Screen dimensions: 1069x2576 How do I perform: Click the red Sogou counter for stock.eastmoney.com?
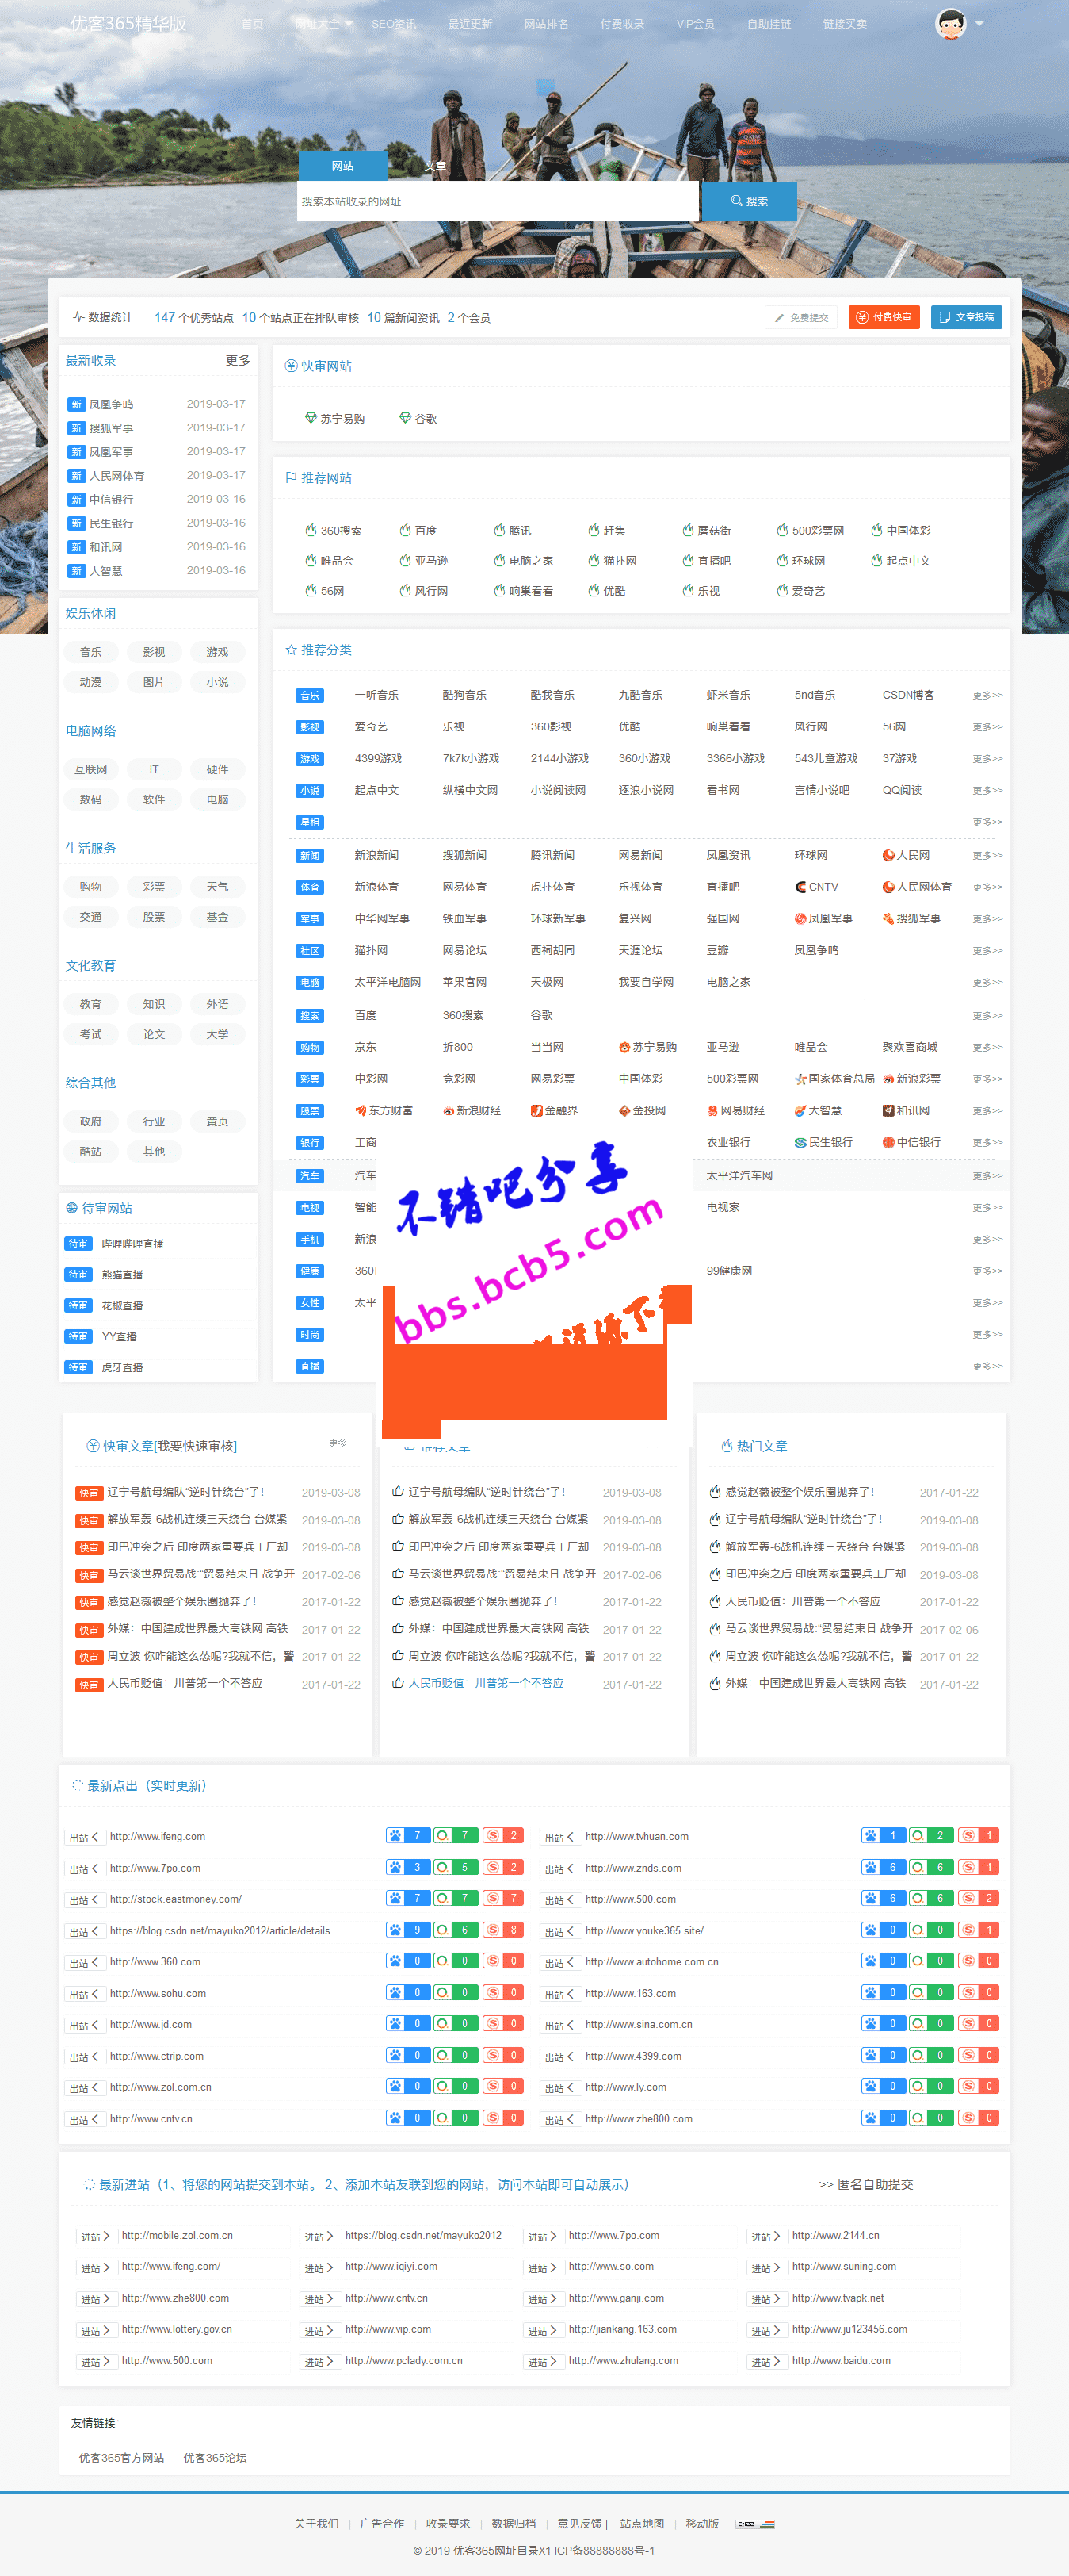click(x=503, y=1898)
